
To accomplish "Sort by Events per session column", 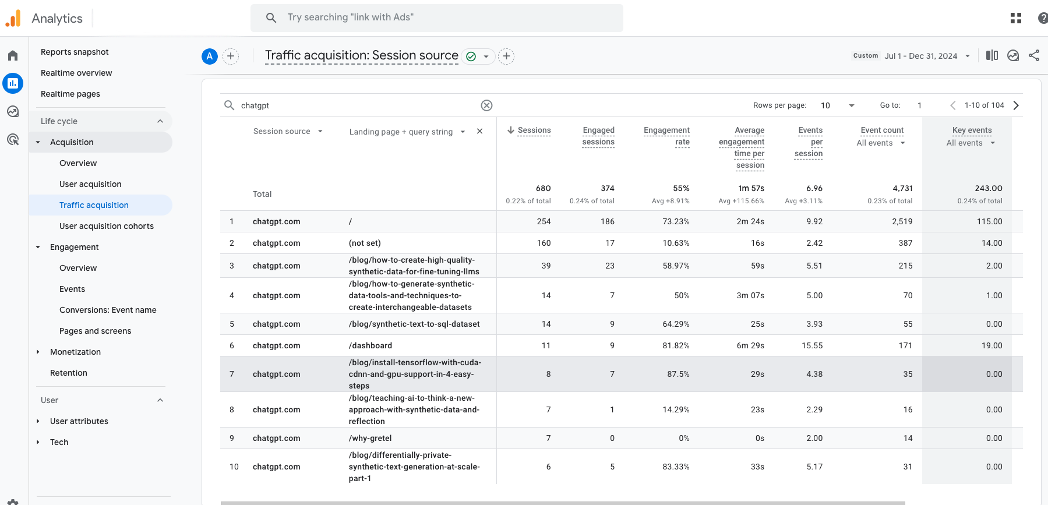I will (x=809, y=142).
